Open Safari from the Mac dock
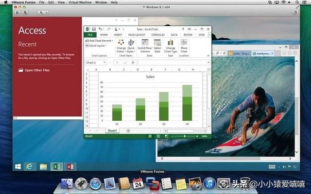311x194 pixels. point(95,184)
